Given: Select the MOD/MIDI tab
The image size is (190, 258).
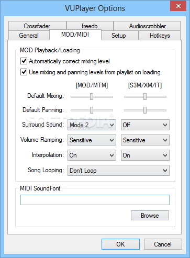Looking at the screenshot, I should point(75,35).
